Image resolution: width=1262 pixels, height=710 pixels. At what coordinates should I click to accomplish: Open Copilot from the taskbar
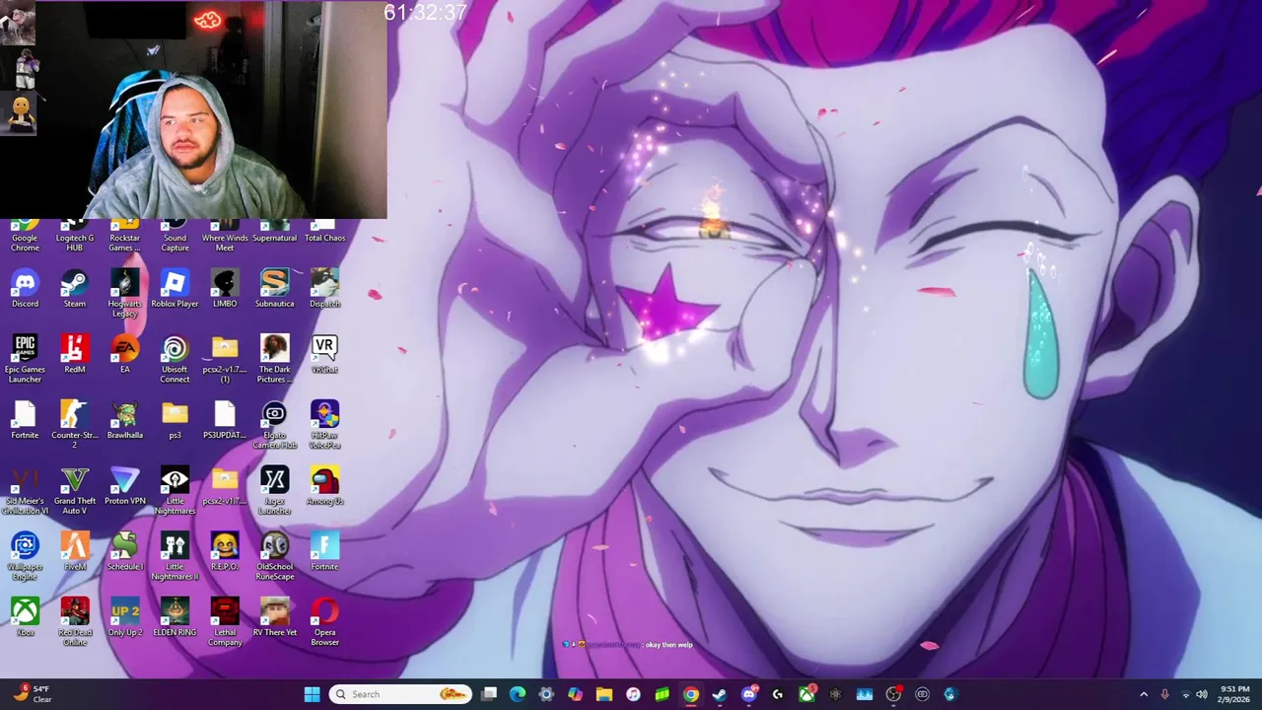(575, 694)
